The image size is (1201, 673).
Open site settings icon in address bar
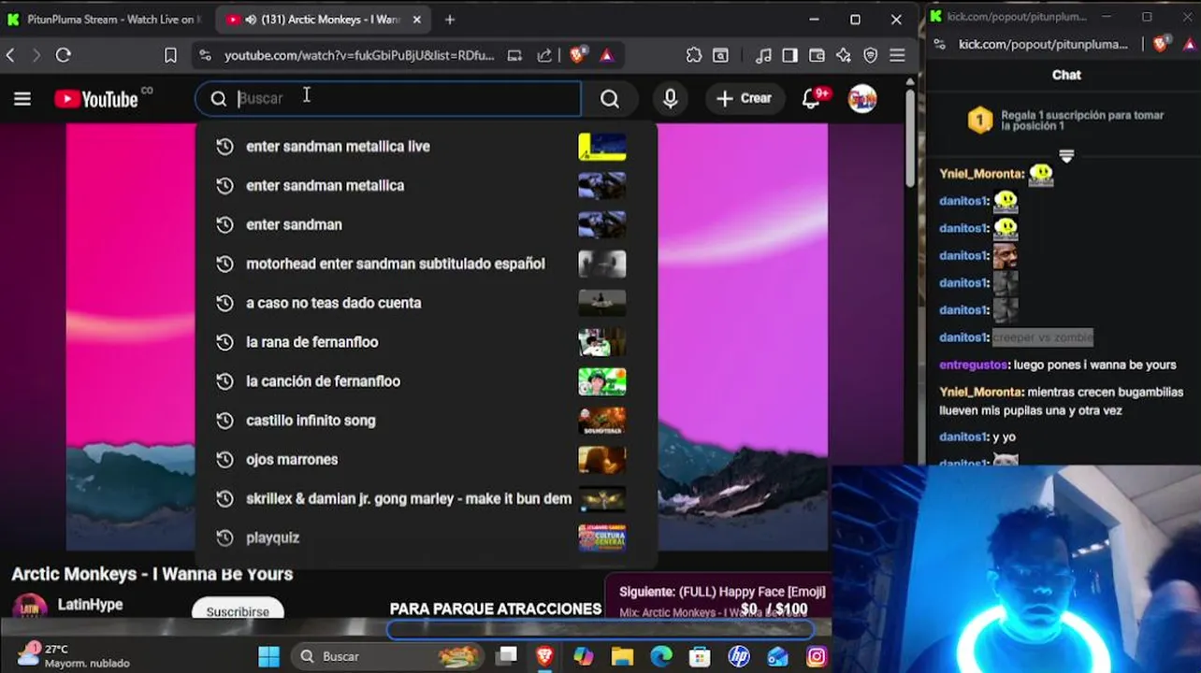click(x=206, y=56)
